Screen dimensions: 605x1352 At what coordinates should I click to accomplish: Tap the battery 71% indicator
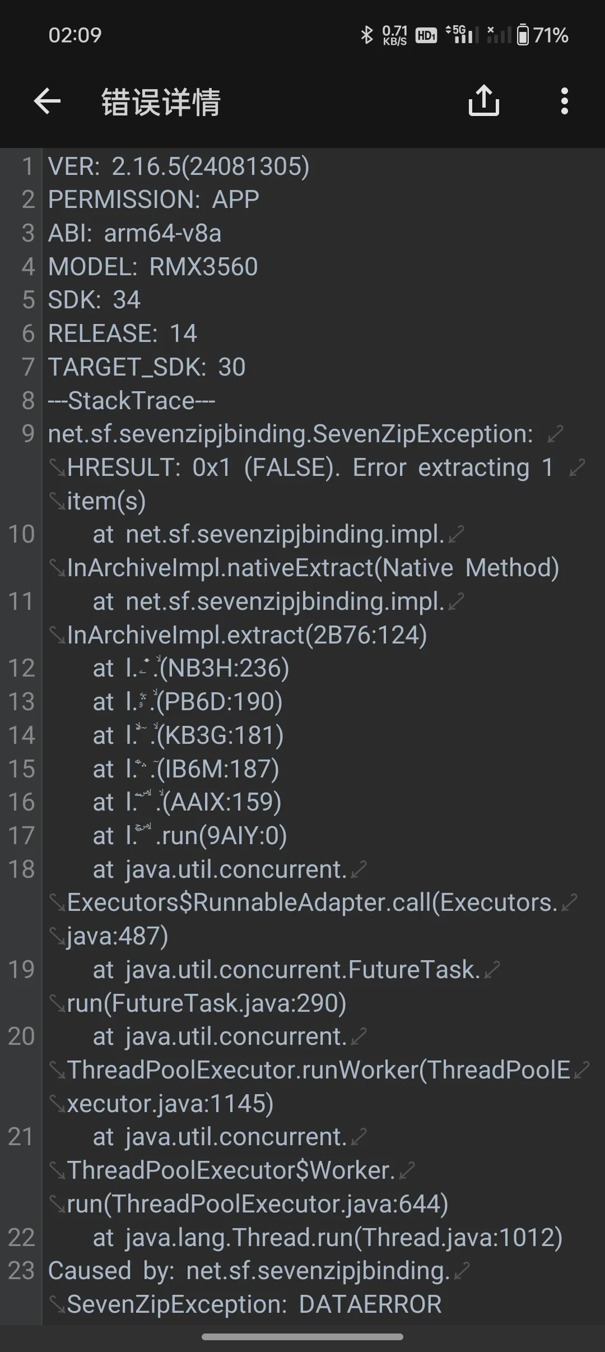(x=542, y=35)
